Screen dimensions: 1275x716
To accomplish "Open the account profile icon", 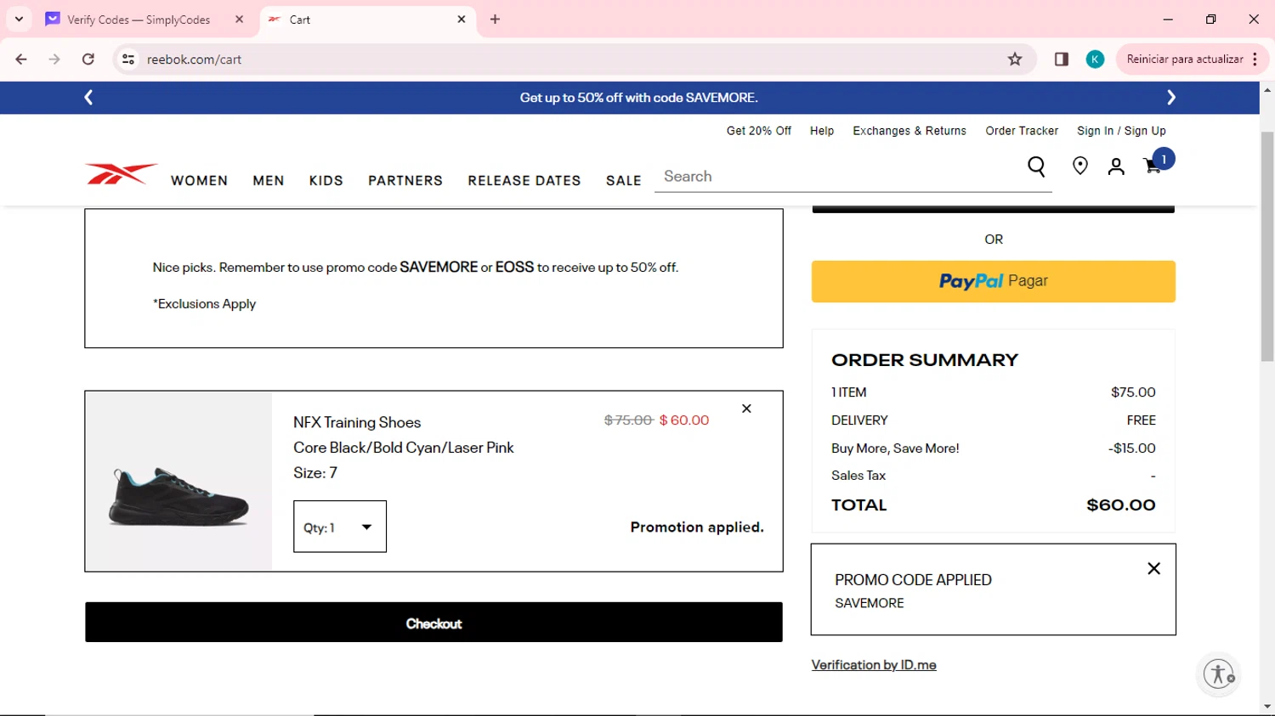I will pos(1116,166).
